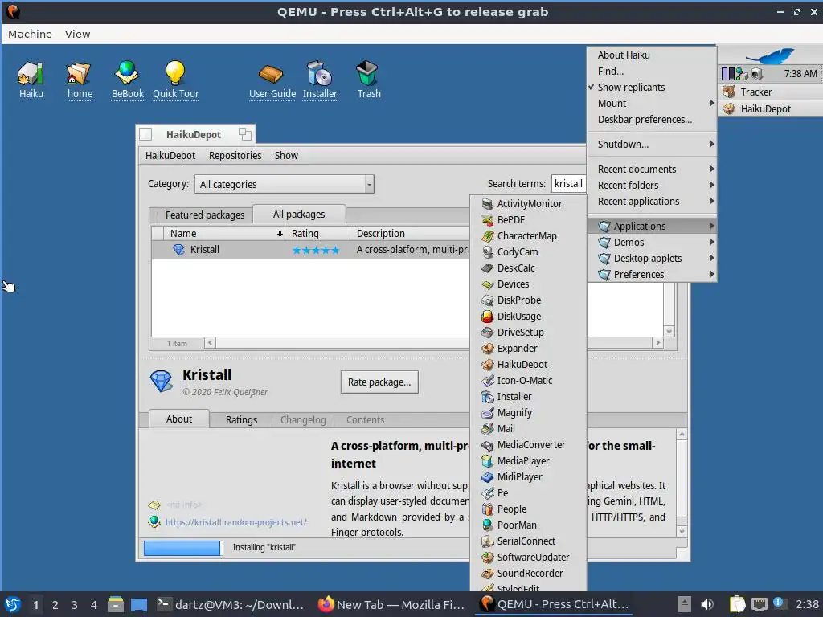Select Find from the Deskbar menu
Screen dimensions: 823x617
(x=651, y=72)
